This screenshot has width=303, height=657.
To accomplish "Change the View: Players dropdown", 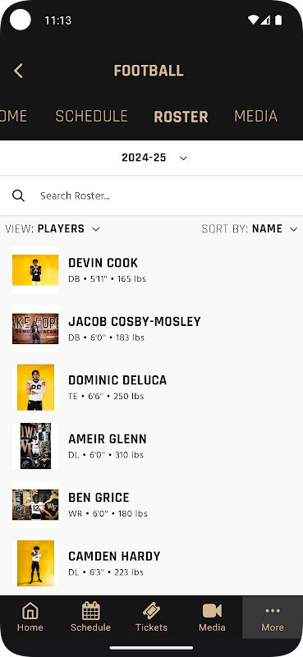I will click(53, 229).
